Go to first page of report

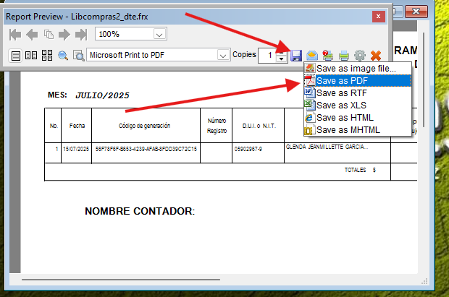pos(15,35)
